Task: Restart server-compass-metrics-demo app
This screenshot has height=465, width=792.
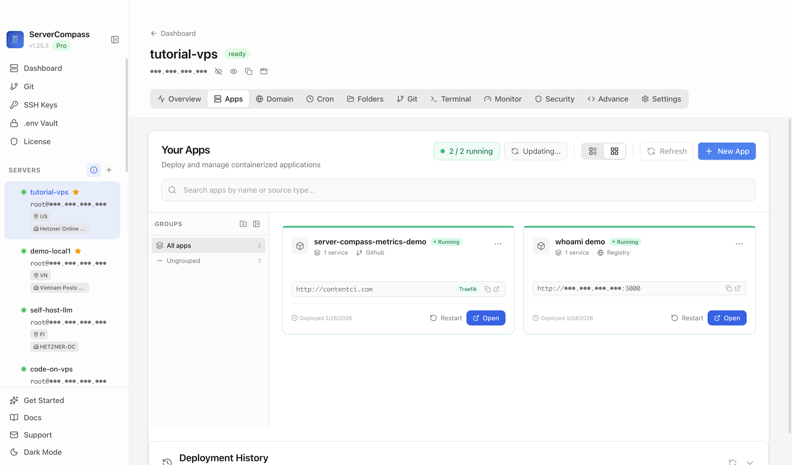Action: tap(446, 318)
